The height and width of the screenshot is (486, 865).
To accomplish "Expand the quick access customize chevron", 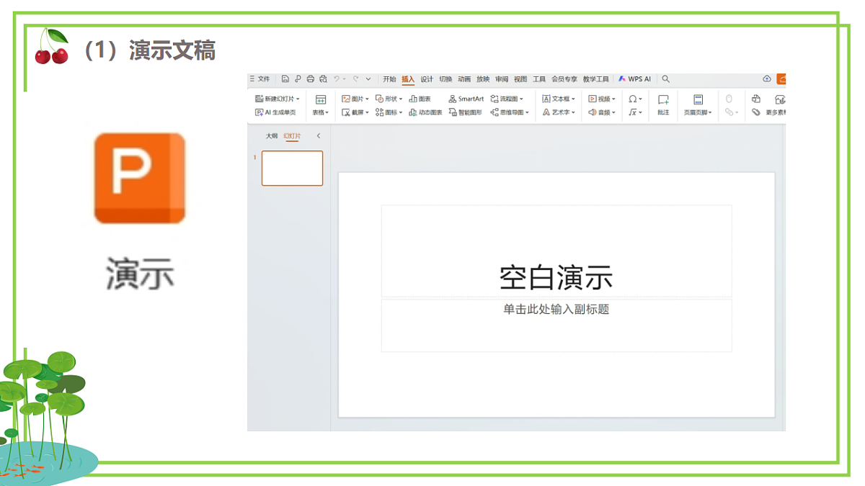I will tap(368, 79).
